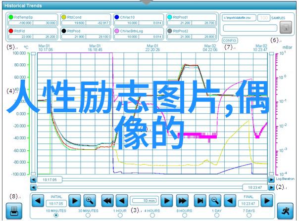Click right arrow of the 10:23:47 scrollbar
Screen dimensions: 299x221
point(271,187)
